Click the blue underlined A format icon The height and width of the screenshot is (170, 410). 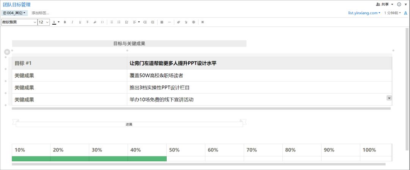tap(405, 13)
